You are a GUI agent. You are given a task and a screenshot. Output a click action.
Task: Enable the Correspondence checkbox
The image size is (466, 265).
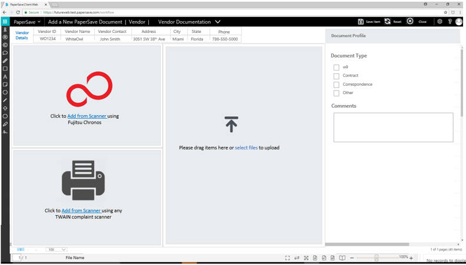(x=337, y=85)
